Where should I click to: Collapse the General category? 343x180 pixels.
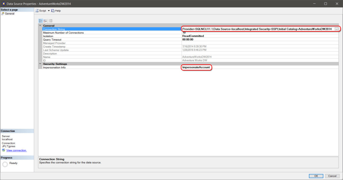[41, 25]
